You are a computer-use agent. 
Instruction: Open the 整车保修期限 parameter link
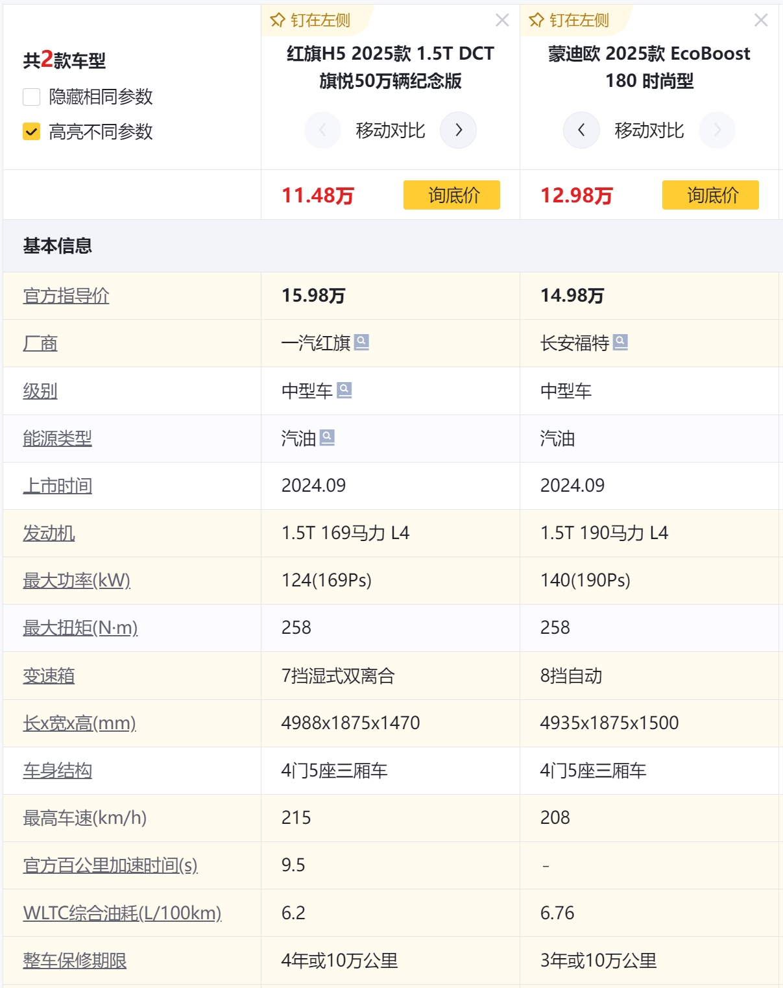coord(75,961)
